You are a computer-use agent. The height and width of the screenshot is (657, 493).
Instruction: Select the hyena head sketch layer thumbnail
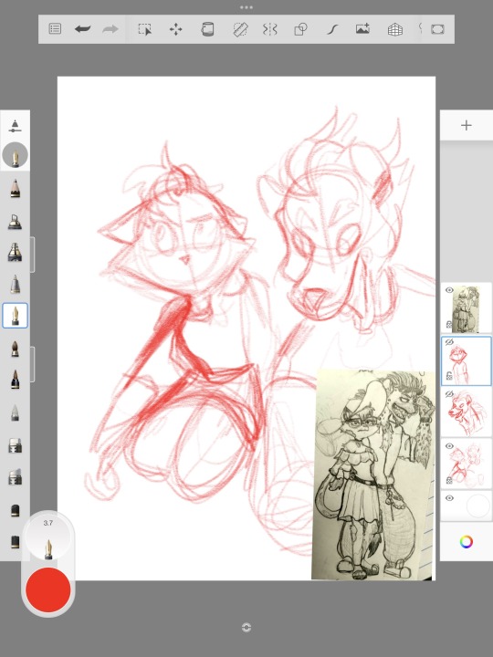466,412
